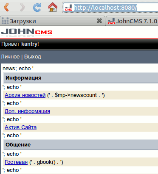Click the forward navigation arrow

tap(23, 7)
